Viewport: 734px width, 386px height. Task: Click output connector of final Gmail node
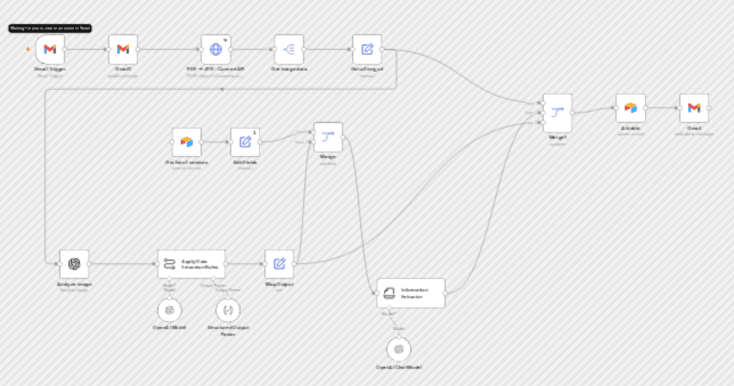(708, 108)
